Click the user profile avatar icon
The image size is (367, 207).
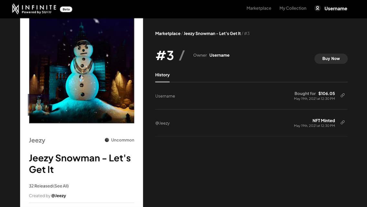(317, 8)
